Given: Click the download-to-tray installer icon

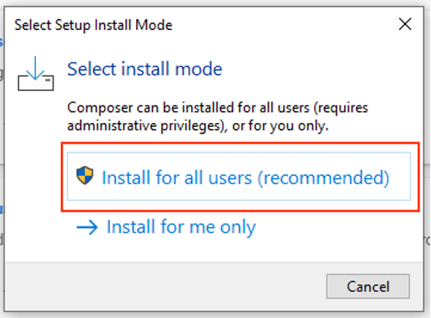Looking at the screenshot, I should click(36, 73).
